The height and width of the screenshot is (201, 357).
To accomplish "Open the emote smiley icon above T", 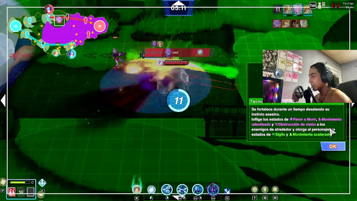I will click(255, 190).
